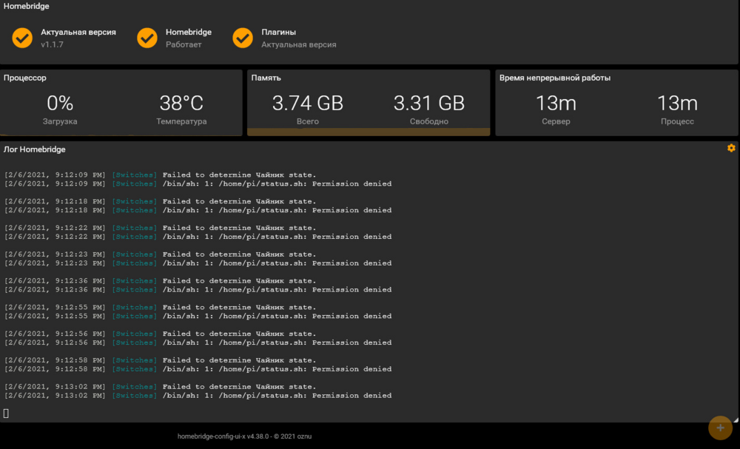The width and height of the screenshot is (740, 449).
Task: Click the 9:12:23 PM Permission denied log line
Action: [198, 263]
